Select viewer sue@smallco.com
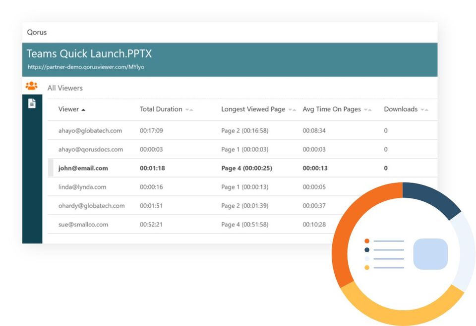 click(83, 225)
